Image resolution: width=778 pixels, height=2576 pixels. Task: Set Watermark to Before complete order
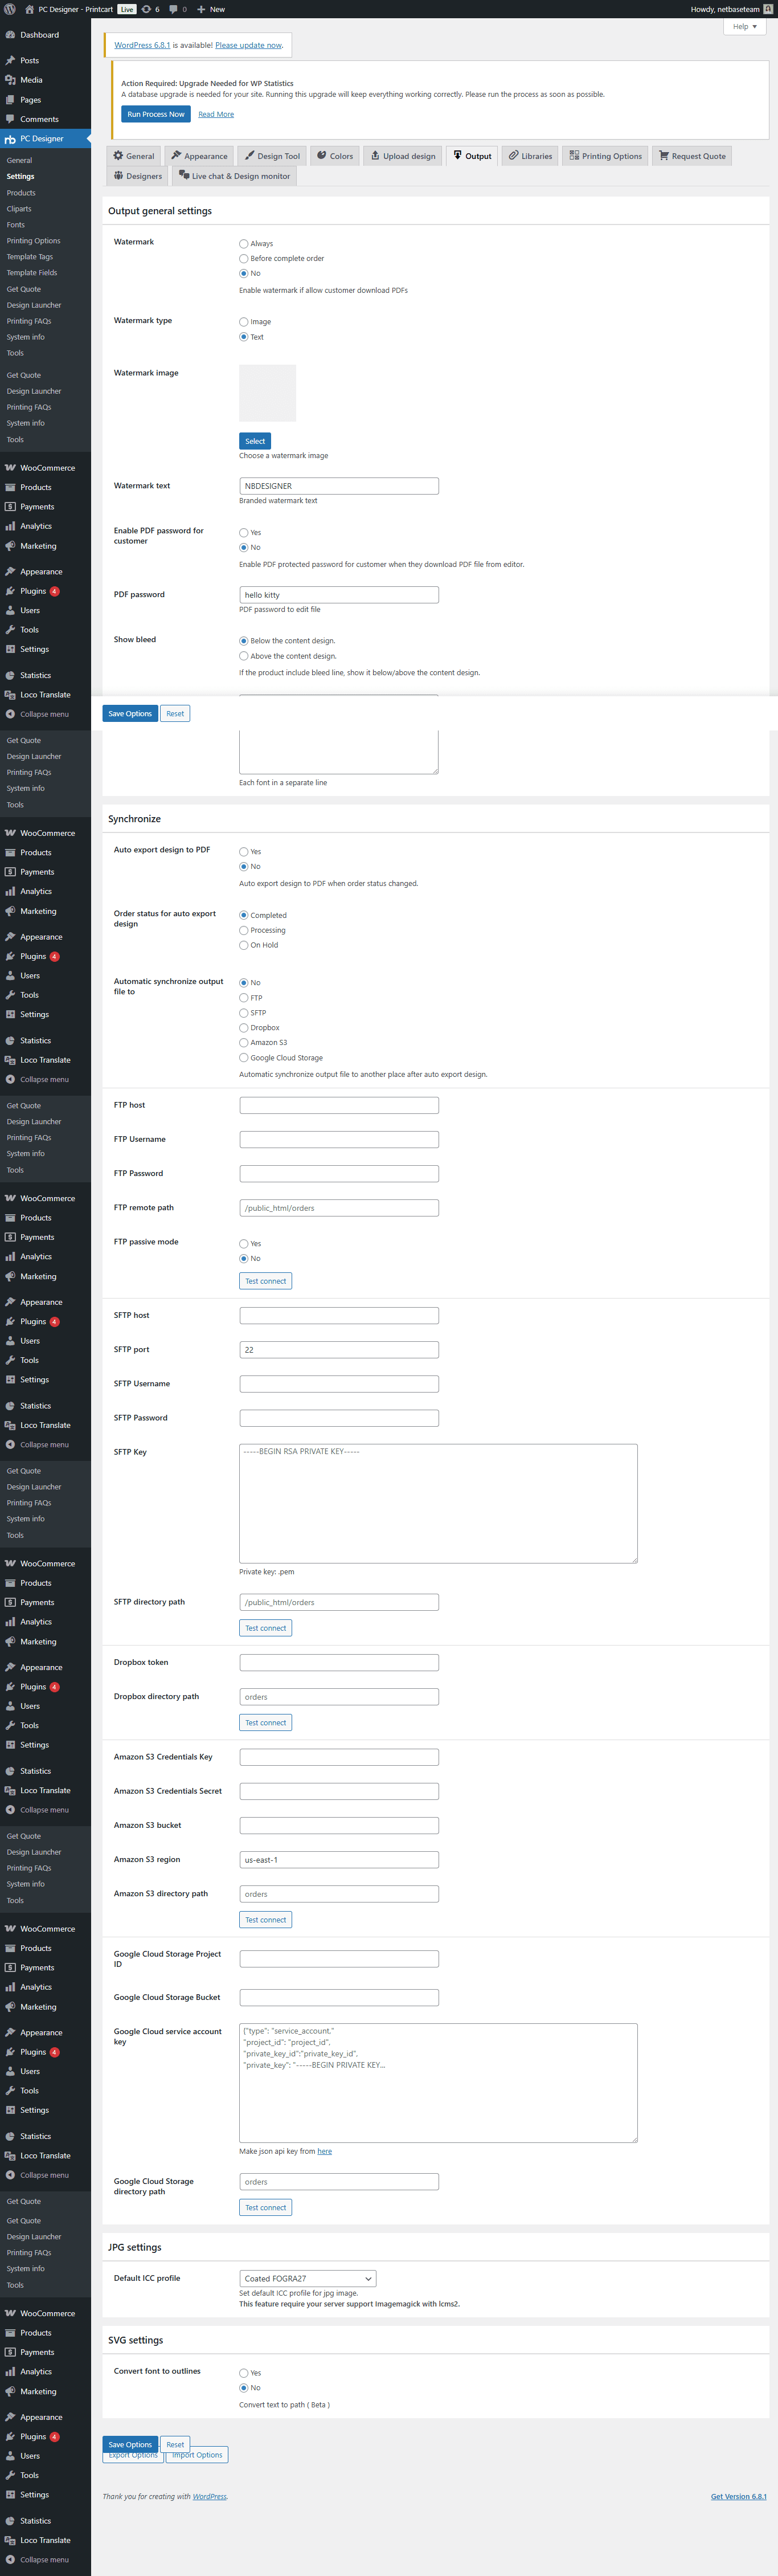244,259
